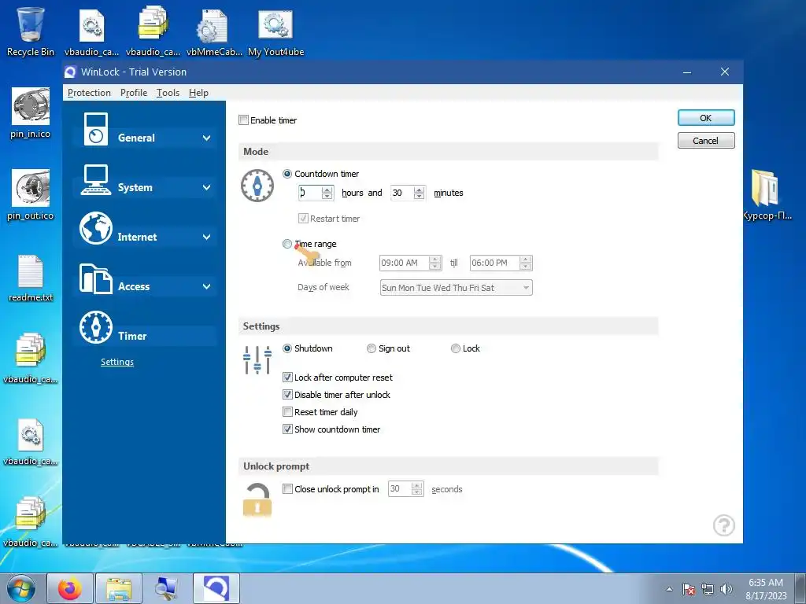Uncheck Disable timer after unlock
This screenshot has height=604, width=806.
tap(288, 395)
